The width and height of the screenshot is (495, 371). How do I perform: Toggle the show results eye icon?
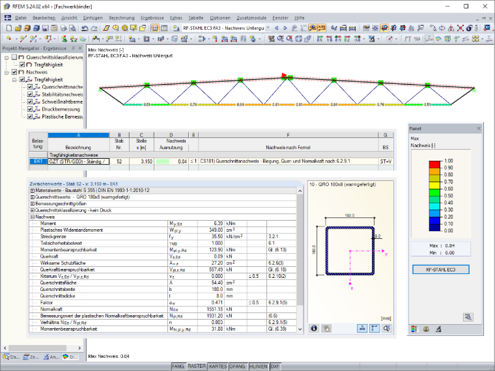click(312, 28)
